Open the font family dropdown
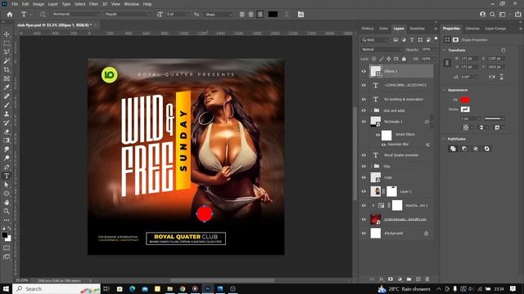 (x=76, y=15)
